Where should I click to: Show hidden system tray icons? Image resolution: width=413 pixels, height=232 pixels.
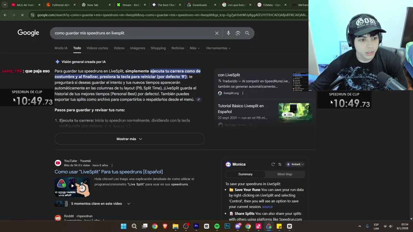359,226
